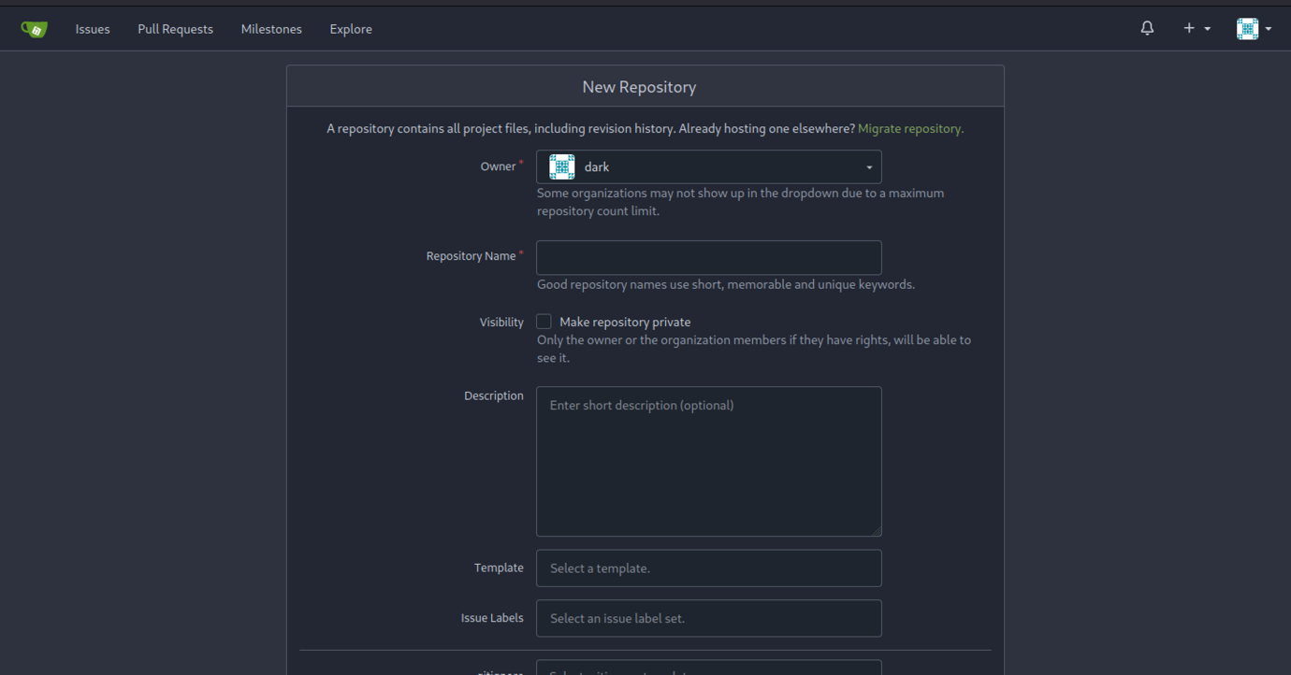This screenshot has width=1291, height=675.
Task: Expand the caret beside the profile avatar
Action: coord(1269,29)
